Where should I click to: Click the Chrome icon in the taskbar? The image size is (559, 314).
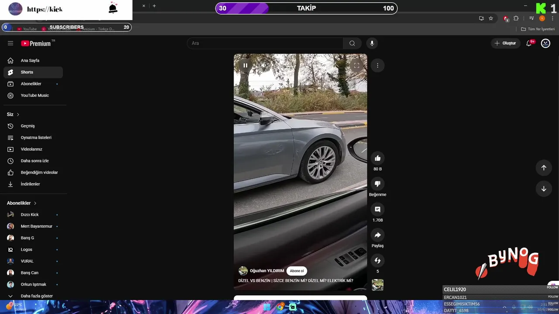tap(280, 307)
